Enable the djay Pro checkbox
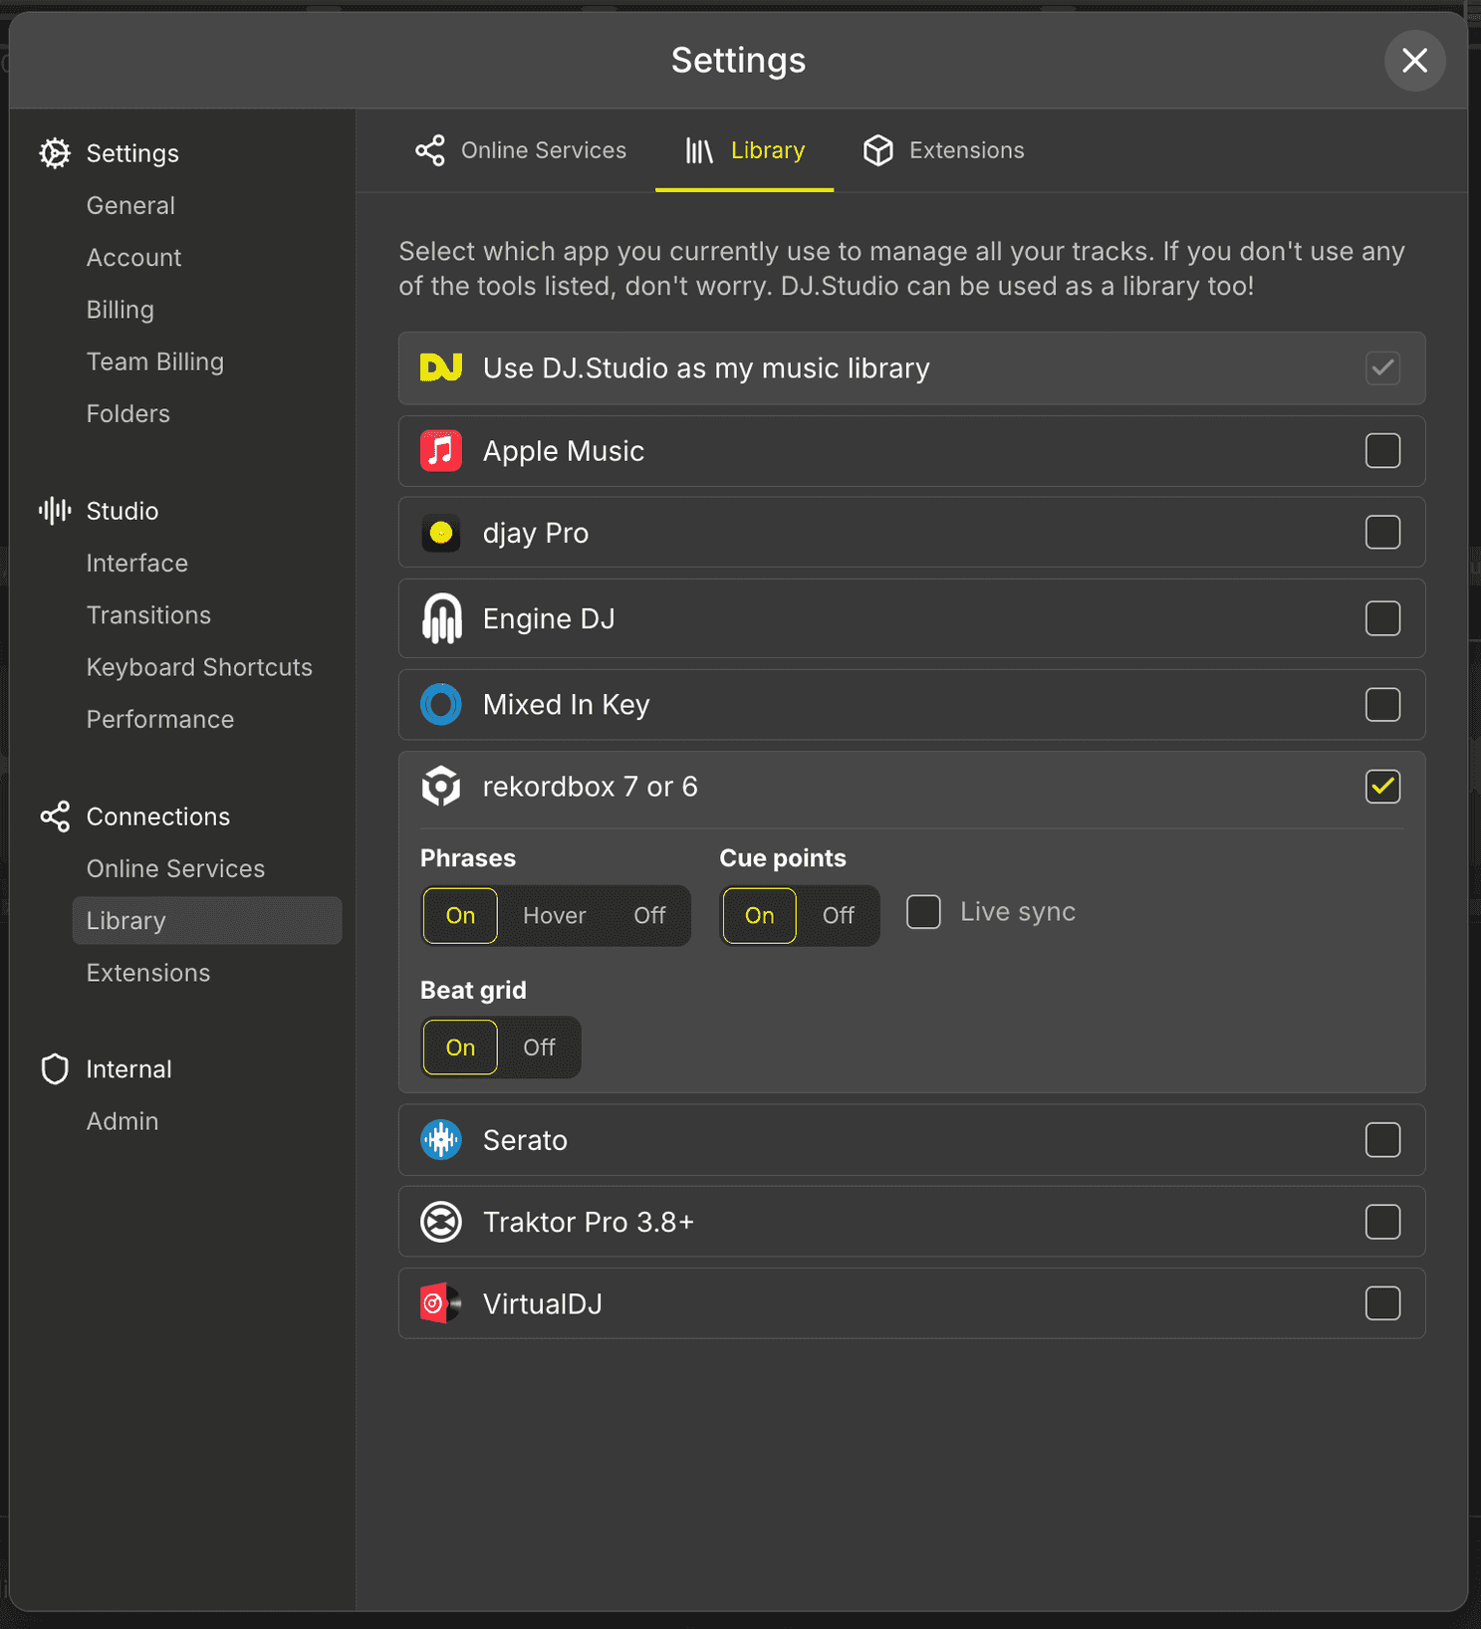This screenshot has width=1481, height=1629. [1382, 533]
